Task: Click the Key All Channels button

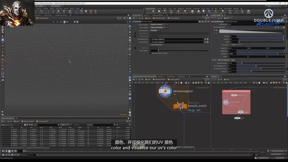Action: [x=278, y=154]
